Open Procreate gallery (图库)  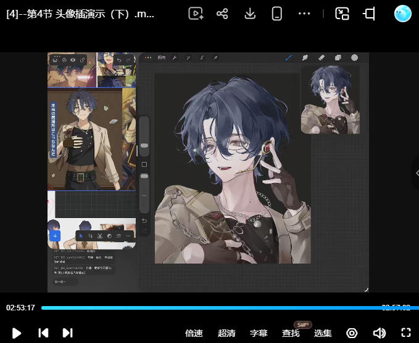pos(162,58)
